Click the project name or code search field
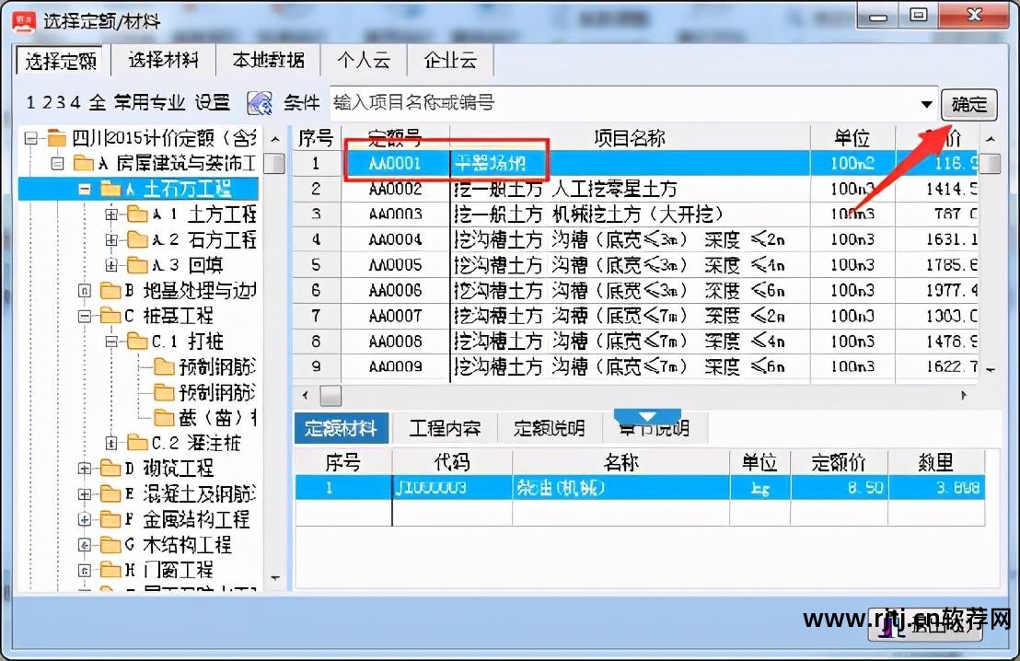The height and width of the screenshot is (661, 1020). tap(622, 103)
